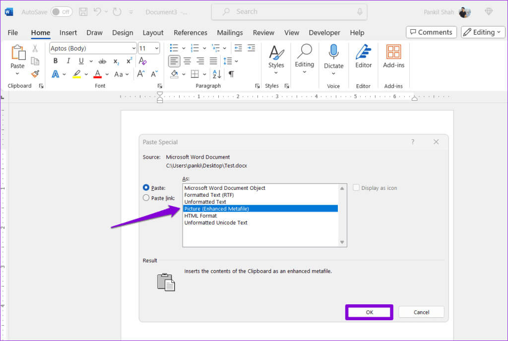Switch to the Review tab
The width and height of the screenshot is (508, 341).
pyautogui.click(x=263, y=33)
